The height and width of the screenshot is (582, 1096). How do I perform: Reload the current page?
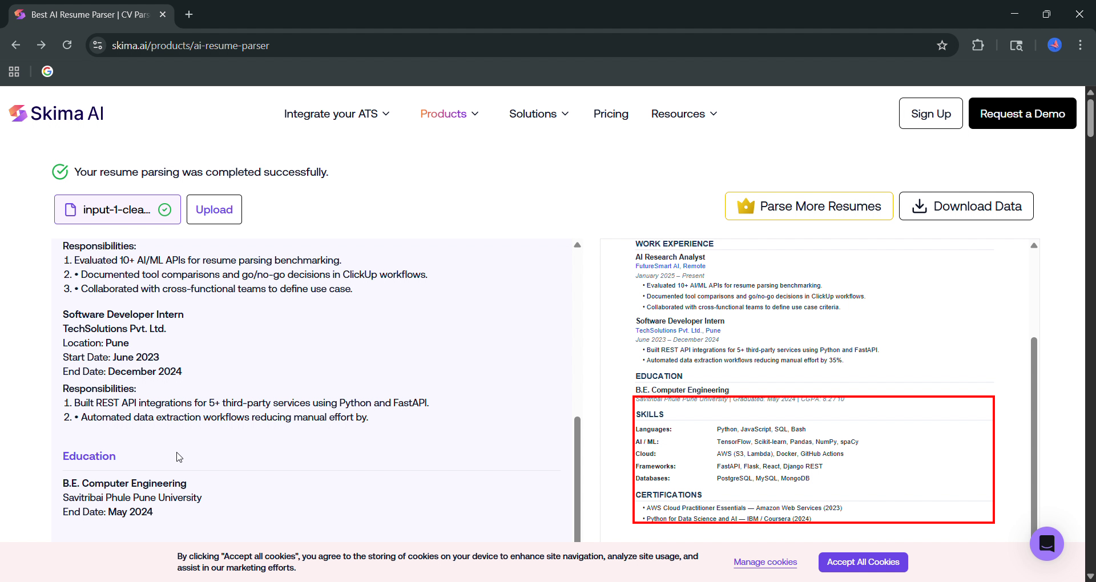67,45
